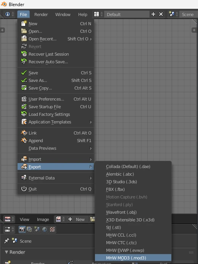Open the Render menu

coord(41,14)
